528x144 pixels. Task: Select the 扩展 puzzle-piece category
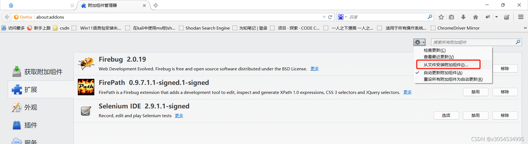pyautogui.click(x=41, y=90)
